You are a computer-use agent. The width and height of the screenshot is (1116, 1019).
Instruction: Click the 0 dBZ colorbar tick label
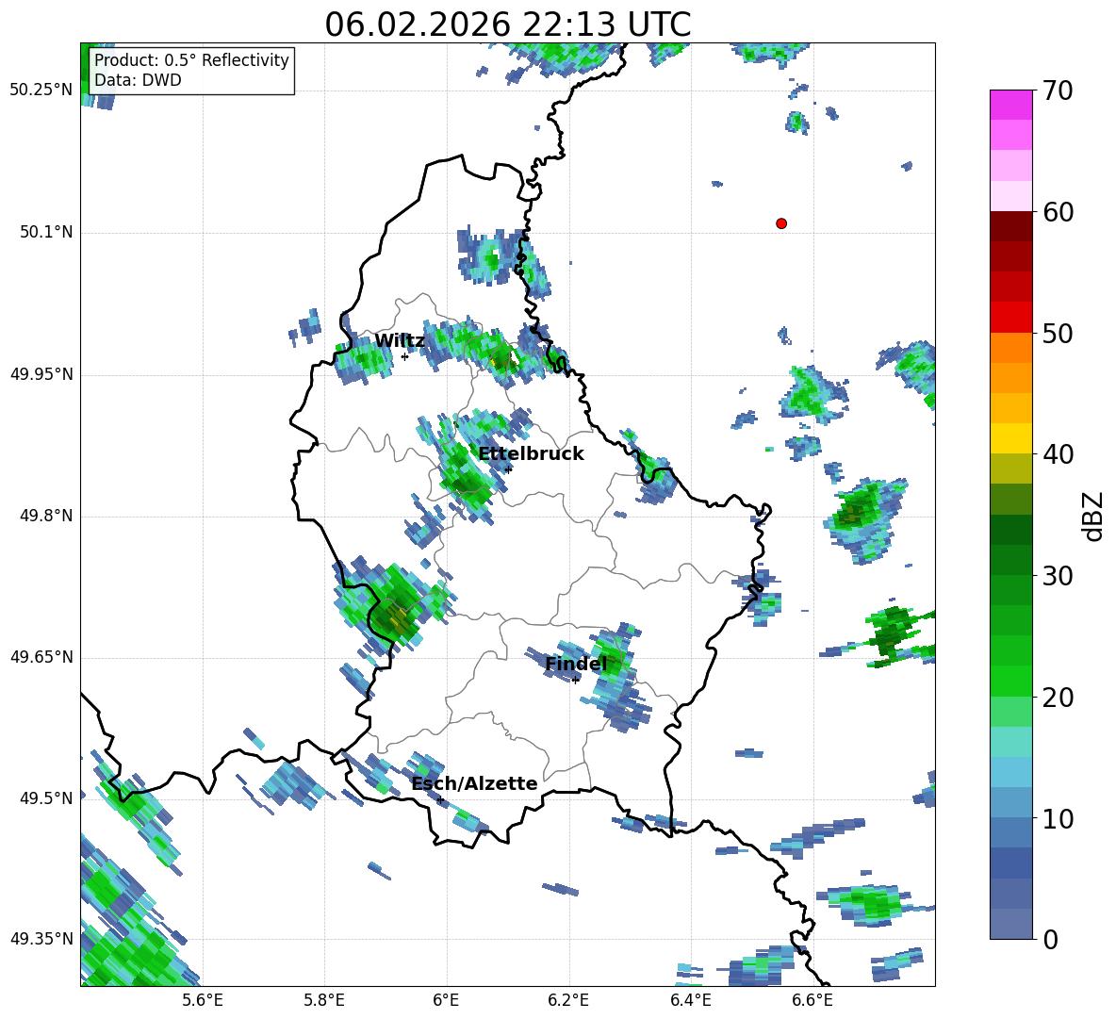click(x=1050, y=939)
